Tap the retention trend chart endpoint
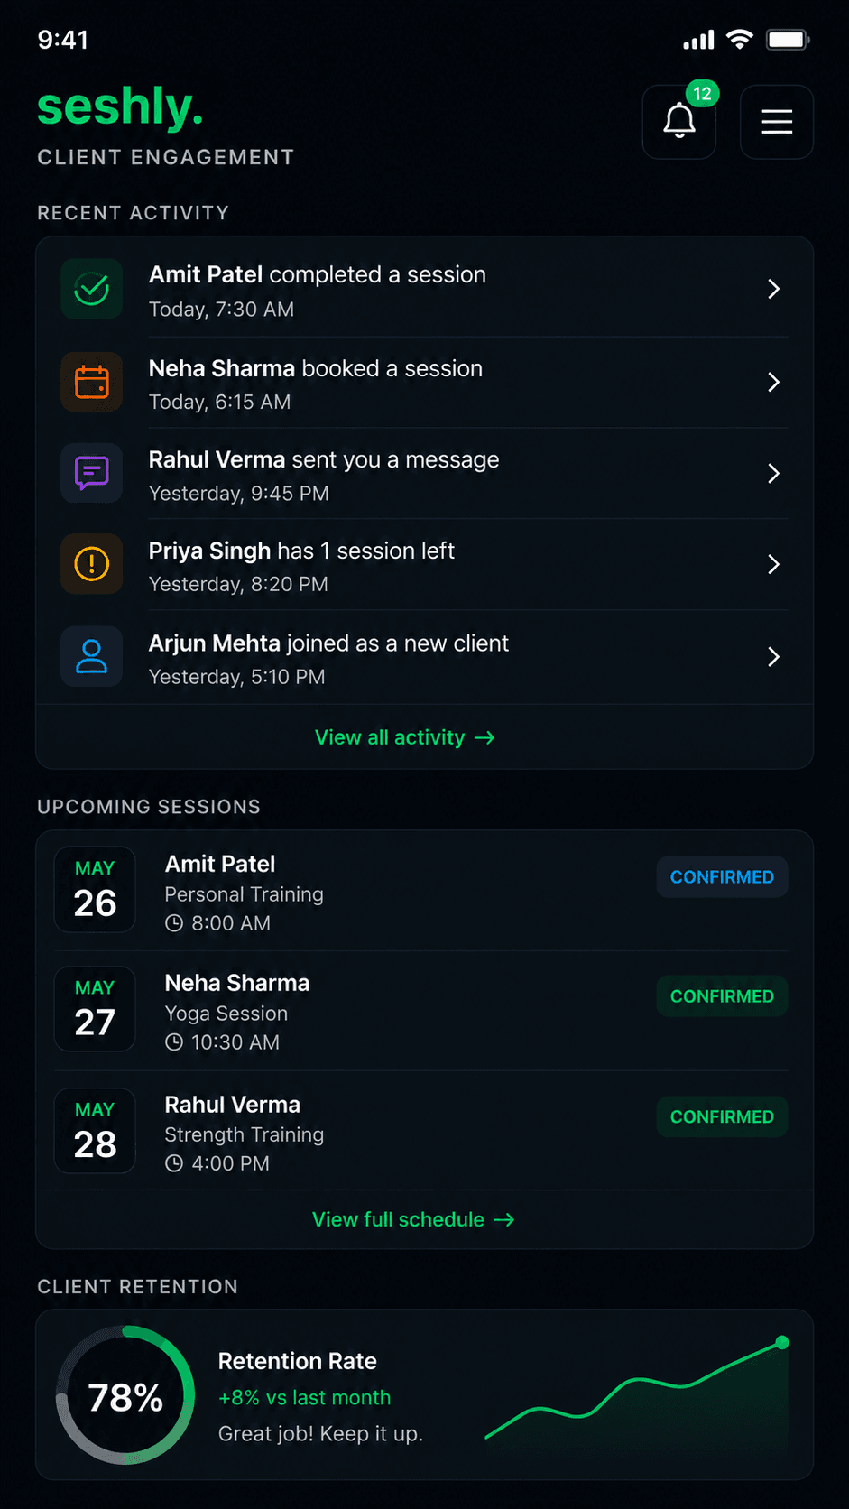 coord(782,1342)
